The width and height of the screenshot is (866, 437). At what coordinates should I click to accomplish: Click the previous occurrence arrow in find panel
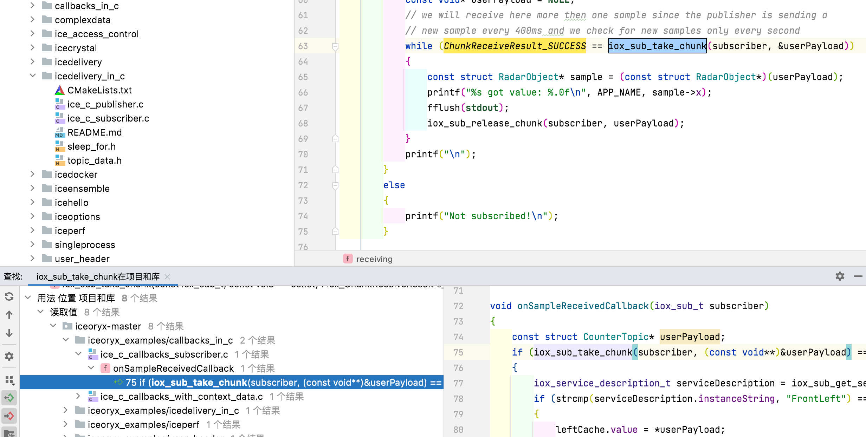pyautogui.click(x=9, y=315)
